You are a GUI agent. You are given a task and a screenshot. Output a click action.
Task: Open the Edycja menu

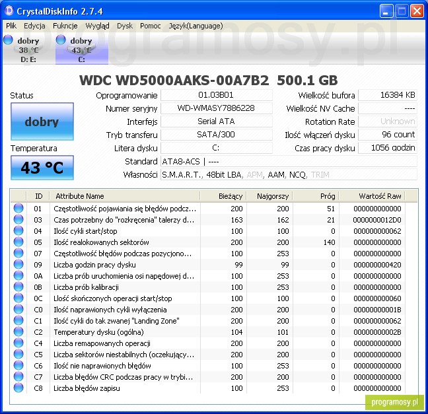pyautogui.click(x=34, y=26)
